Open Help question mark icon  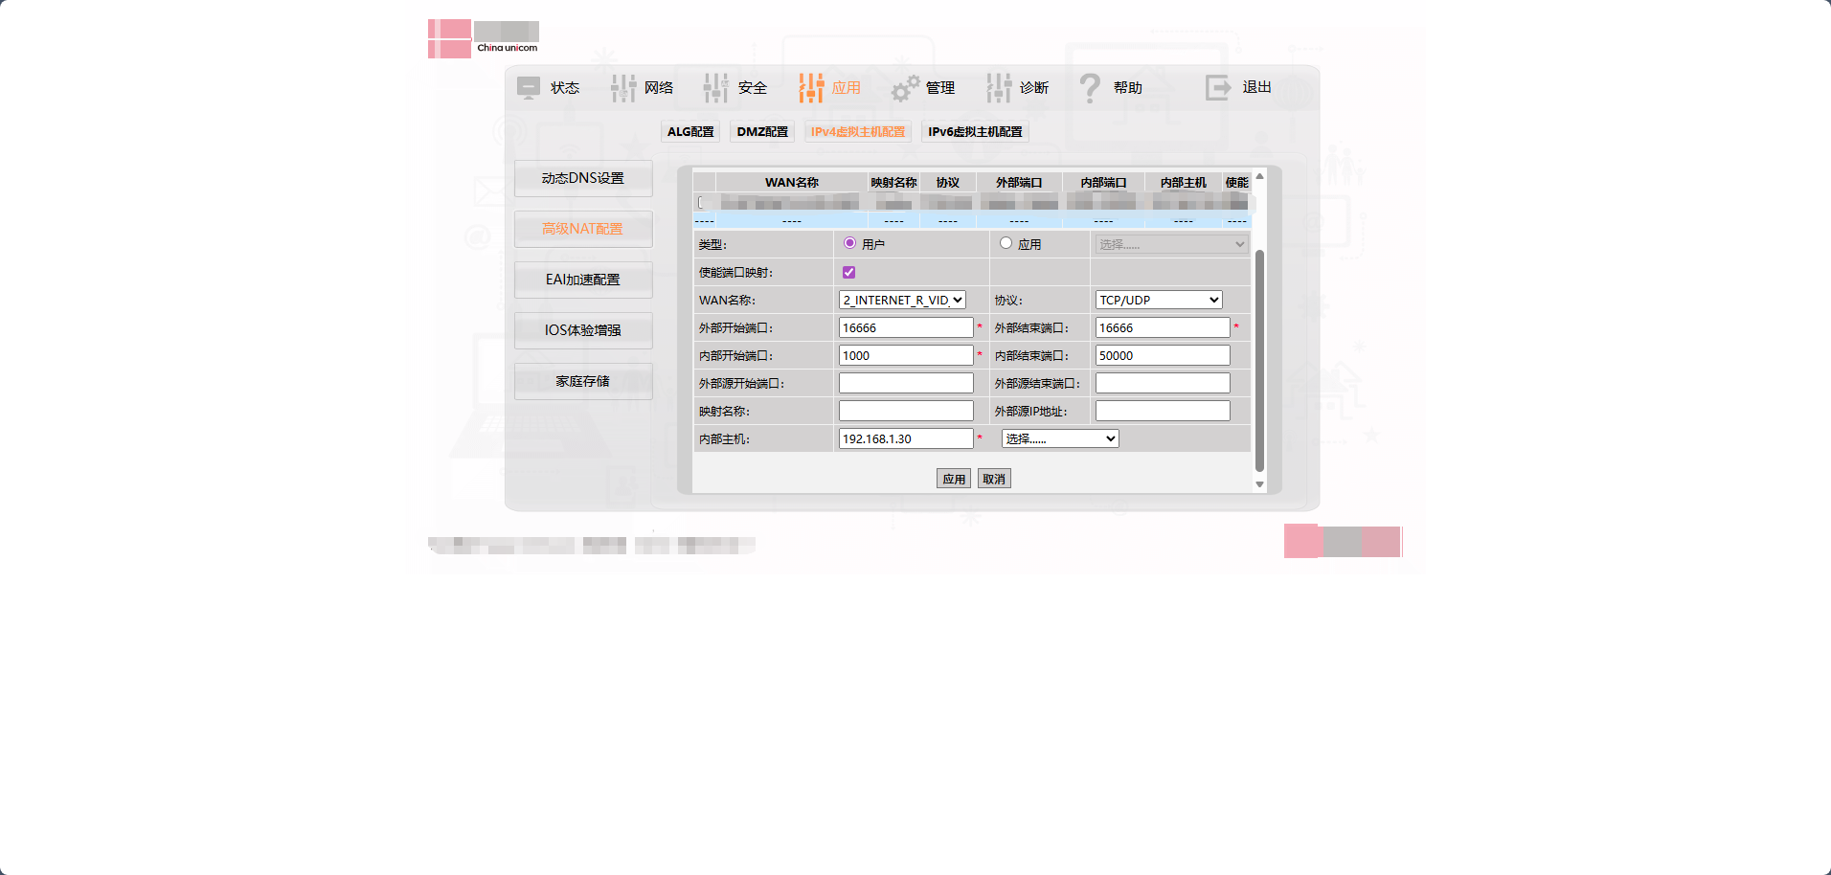1090,88
